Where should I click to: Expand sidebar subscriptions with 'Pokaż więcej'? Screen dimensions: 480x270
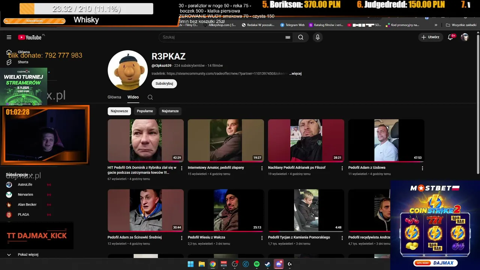click(28, 255)
